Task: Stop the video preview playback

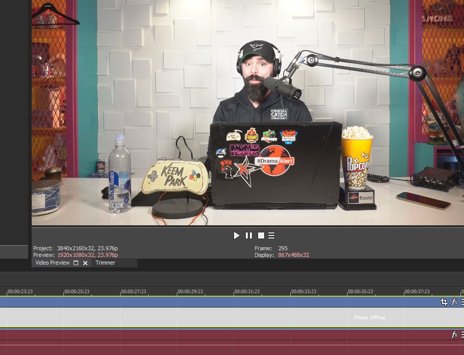Action: pos(261,235)
